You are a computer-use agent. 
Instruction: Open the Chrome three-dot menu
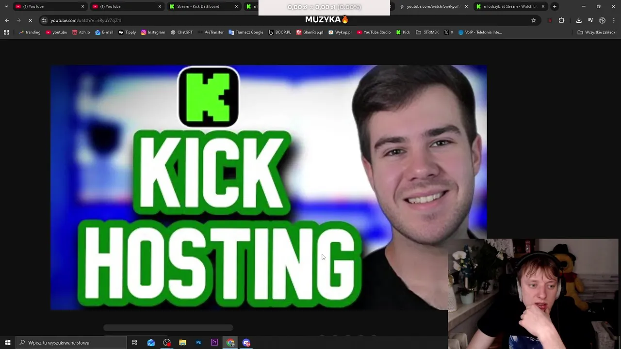point(614,20)
